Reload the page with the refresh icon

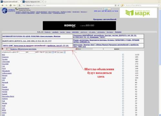coord(11,5)
